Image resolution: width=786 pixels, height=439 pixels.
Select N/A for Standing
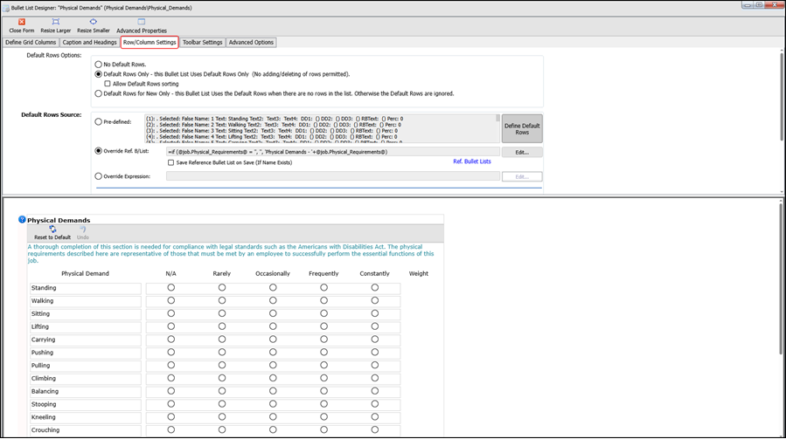coord(171,288)
